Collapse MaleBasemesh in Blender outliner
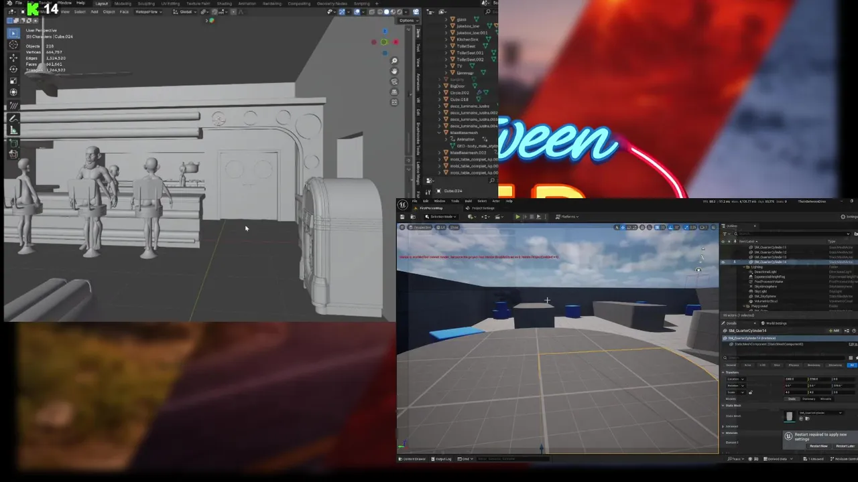This screenshot has width=858, height=482. 439,133
